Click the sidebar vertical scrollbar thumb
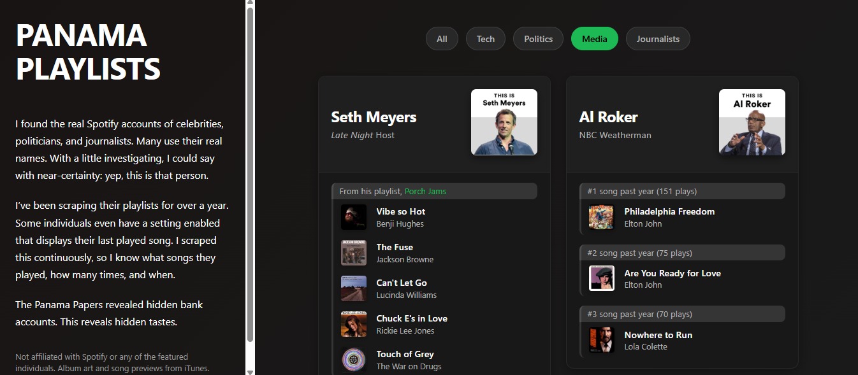The width and height of the screenshot is (858, 375). (251, 174)
